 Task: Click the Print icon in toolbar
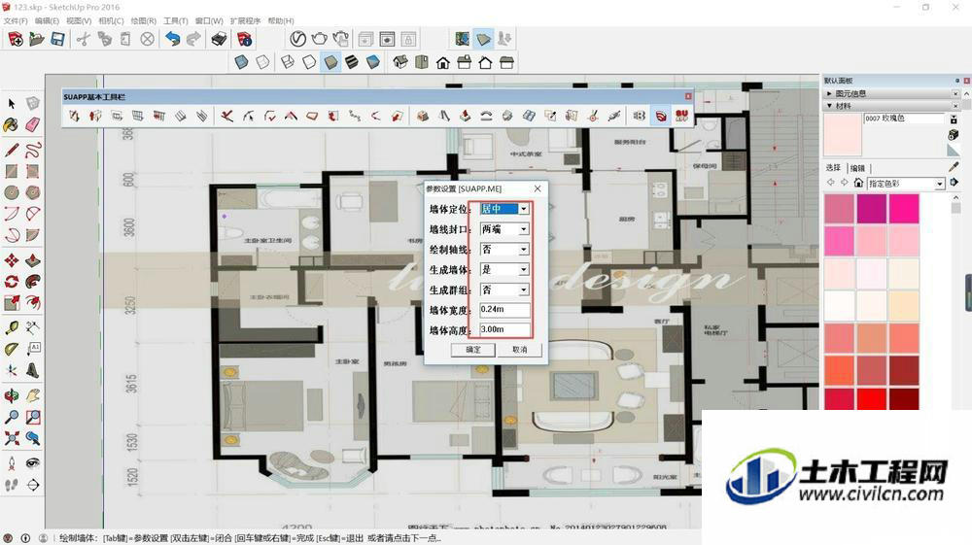[218, 40]
